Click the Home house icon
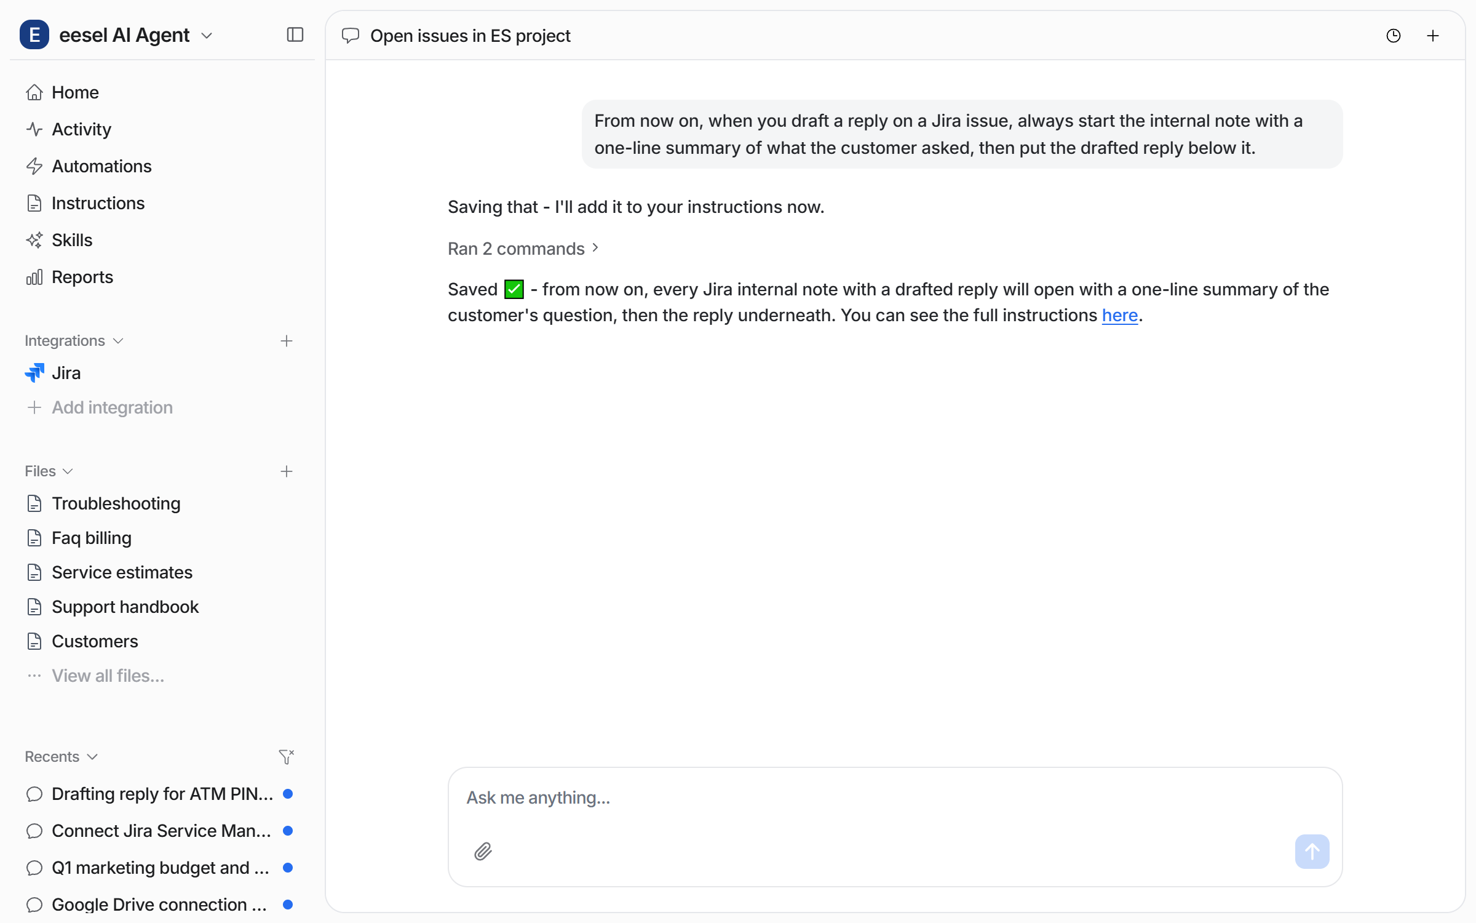The width and height of the screenshot is (1476, 923). pyautogui.click(x=34, y=92)
